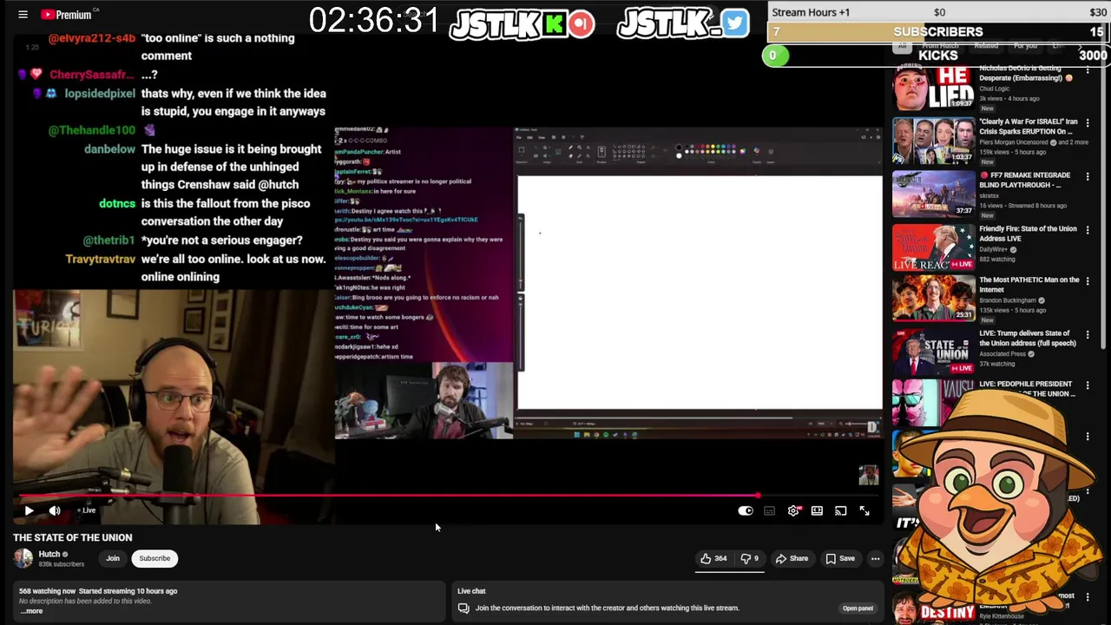Open FF7 REMAKE INTEGRADE playthrough thumbnail

click(934, 194)
